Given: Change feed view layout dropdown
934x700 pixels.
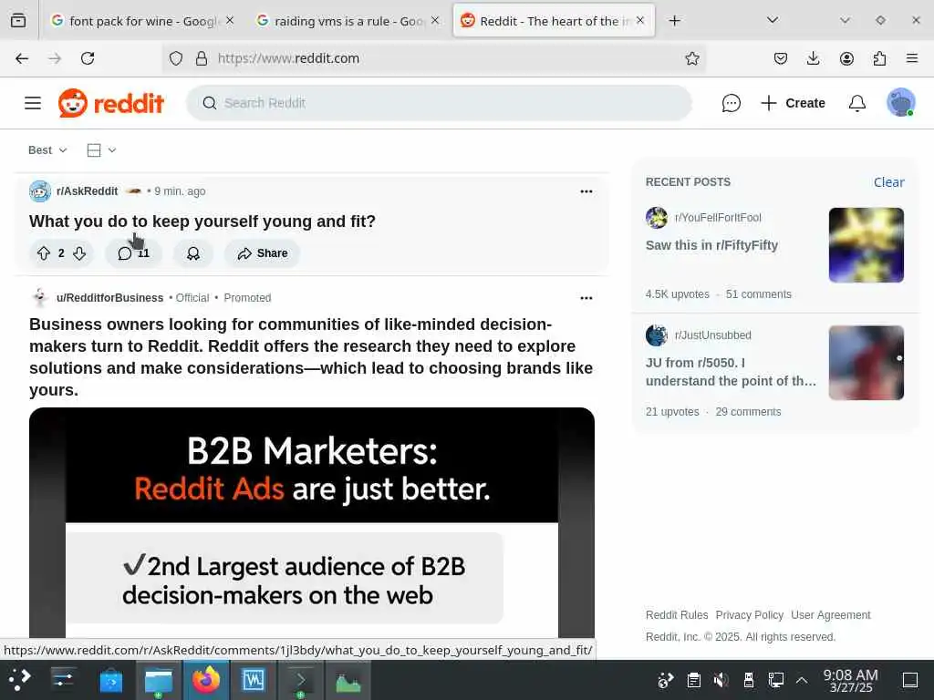Looking at the screenshot, I should click(x=101, y=150).
